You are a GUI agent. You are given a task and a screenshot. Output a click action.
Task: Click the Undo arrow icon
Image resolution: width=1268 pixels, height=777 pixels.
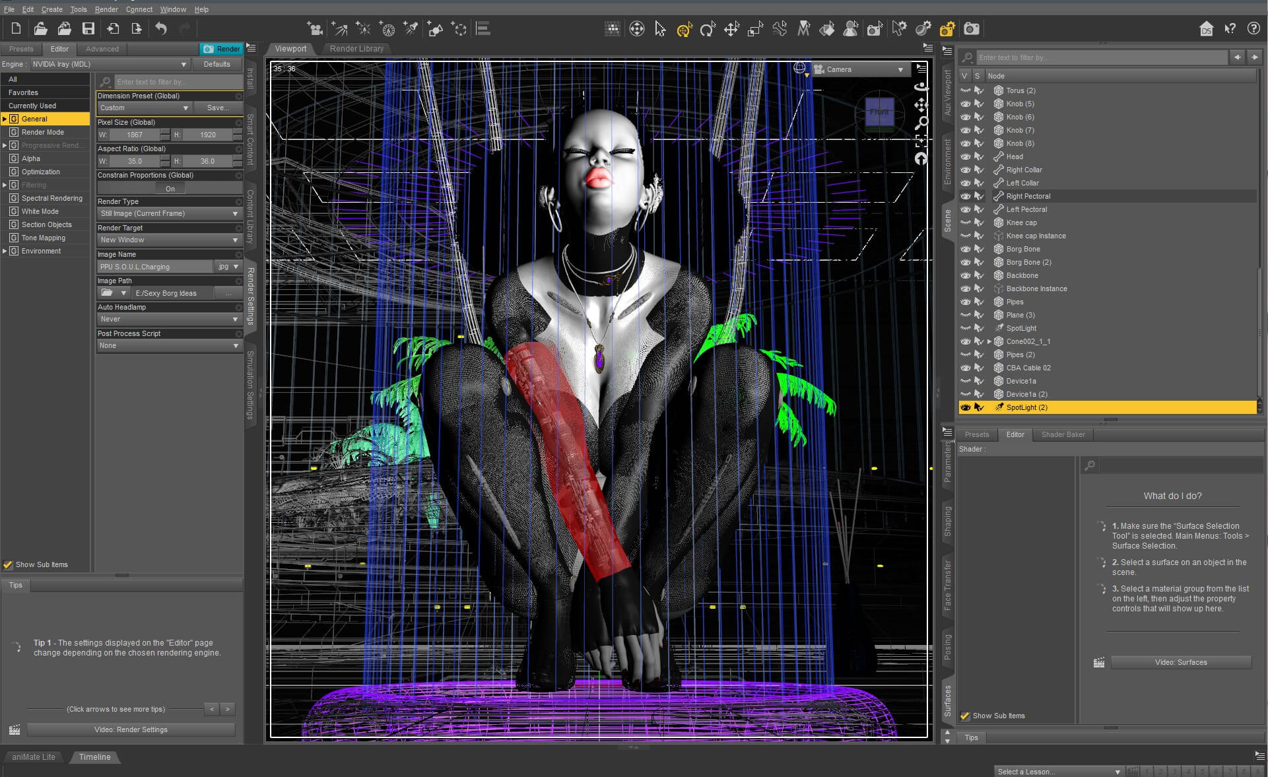coord(161,28)
